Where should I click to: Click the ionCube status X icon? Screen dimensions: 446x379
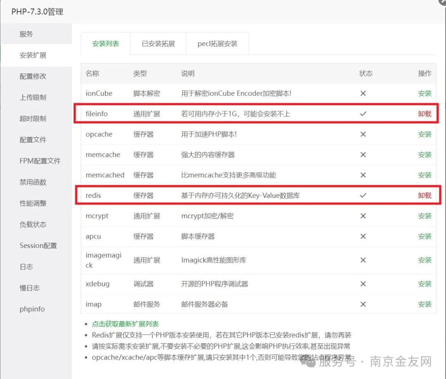coord(363,93)
